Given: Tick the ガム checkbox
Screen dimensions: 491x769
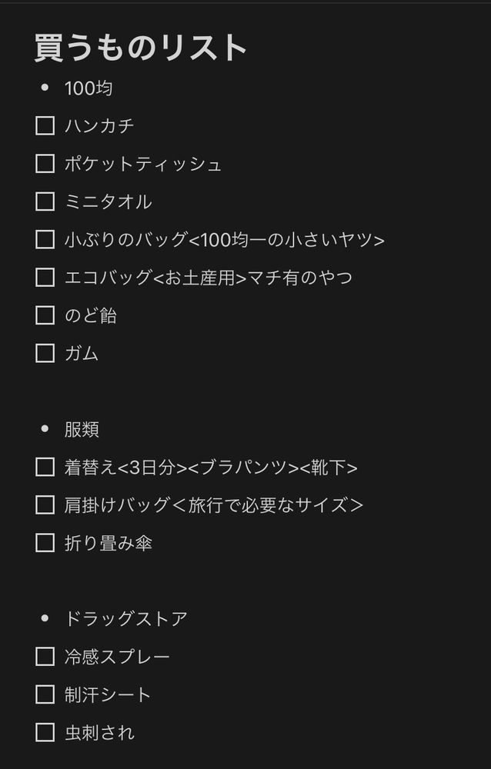Looking at the screenshot, I should point(45,353).
